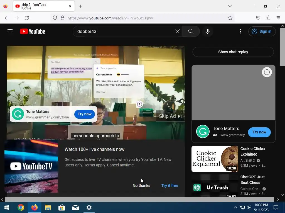The image size is (285, 213).
Task: Go to YouTube home via the logo
Action: (x=33, y=31)
